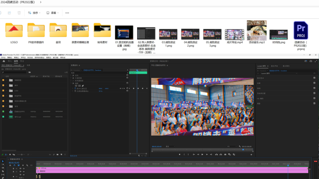Screen dimensions: 319x179
Task: Create new bin in Project panel
Action: click(57, 155)
